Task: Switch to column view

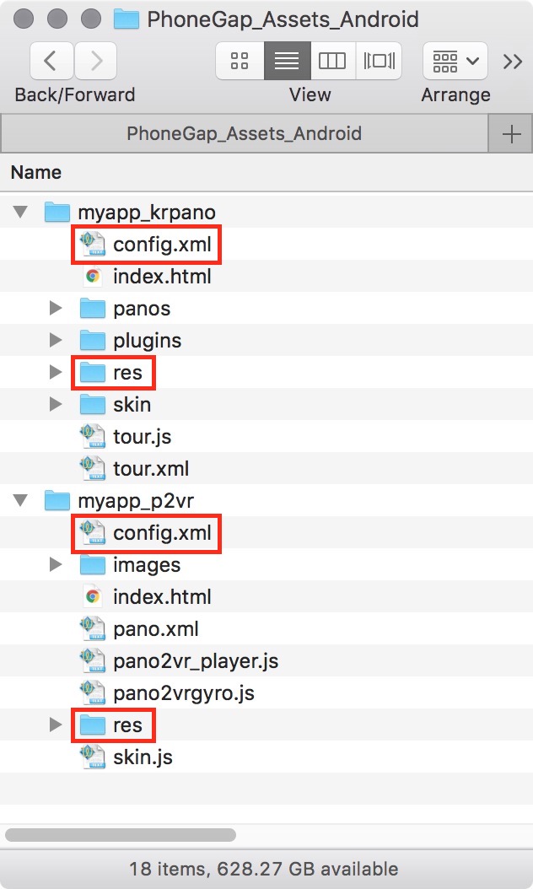Action: [x=333, y=61]
